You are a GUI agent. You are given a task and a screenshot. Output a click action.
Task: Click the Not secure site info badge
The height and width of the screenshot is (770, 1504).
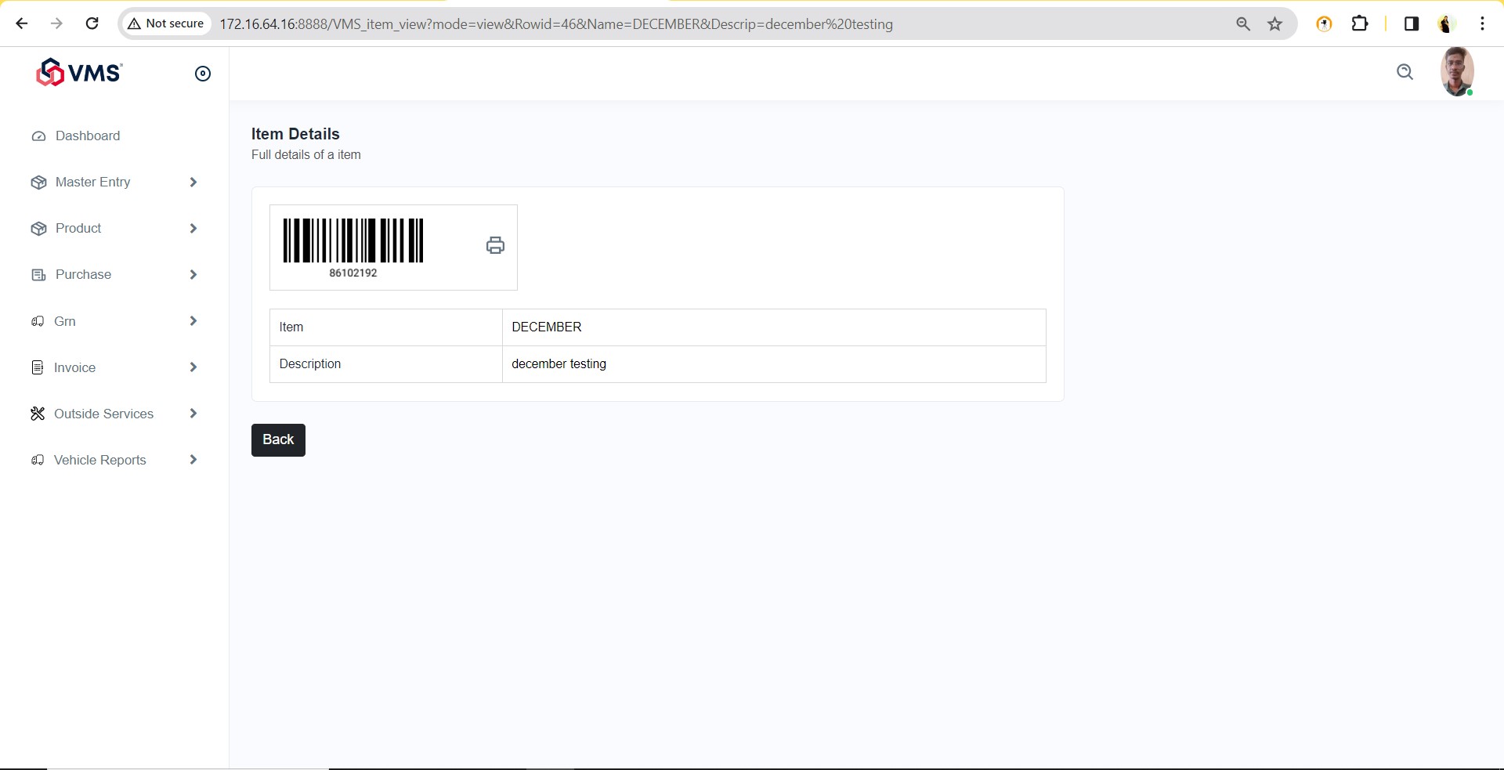(x=166, y=24)
